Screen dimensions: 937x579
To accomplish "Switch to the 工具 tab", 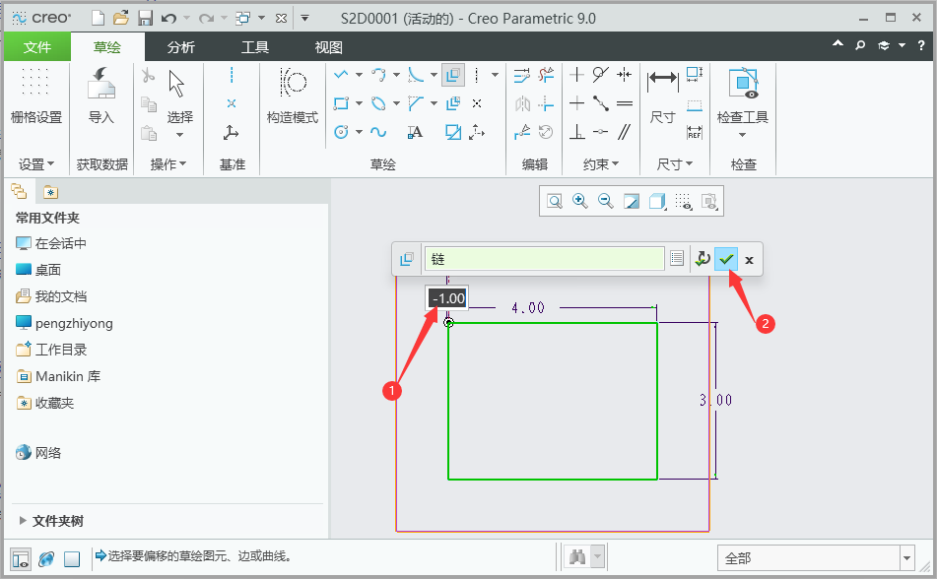I will coord(255,47).
